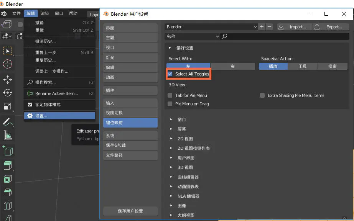Click the Export button
The width and height of the screenshot is (354, 221).
(331, 27)
